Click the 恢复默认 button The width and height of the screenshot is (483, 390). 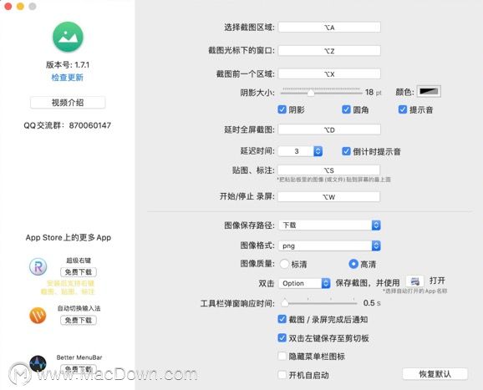point(435,374)
